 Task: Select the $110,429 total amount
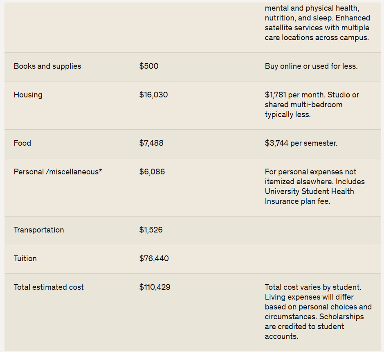pyautogui.click(x=155, y=287)
